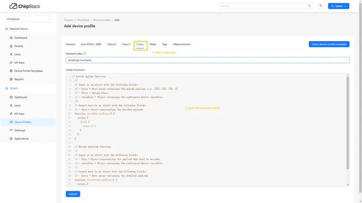Open ChirpStack tenant selector dropdown
Viewport: 362px width, 203px height.
[x=28, y=19]
